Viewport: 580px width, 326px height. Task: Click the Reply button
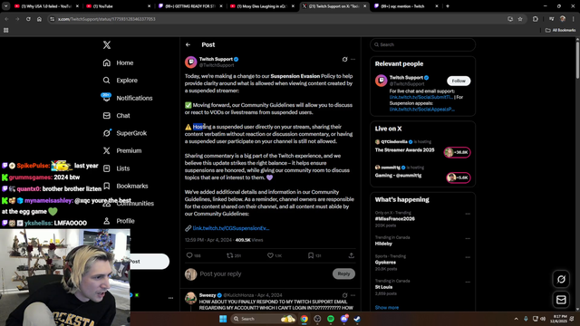point(343,273)
